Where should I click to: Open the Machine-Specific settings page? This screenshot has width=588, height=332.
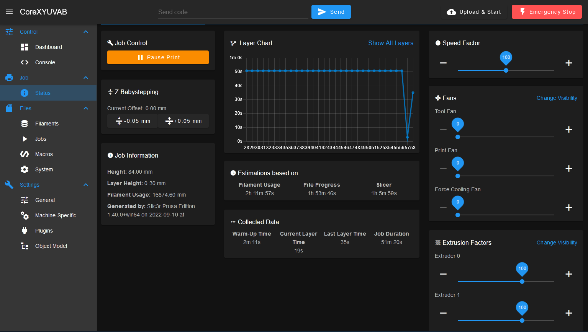pos(48,215)
